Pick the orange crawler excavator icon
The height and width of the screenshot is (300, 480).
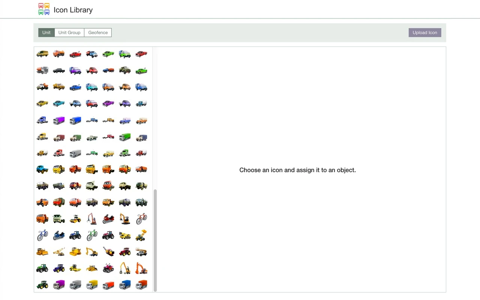pos(141,268)
